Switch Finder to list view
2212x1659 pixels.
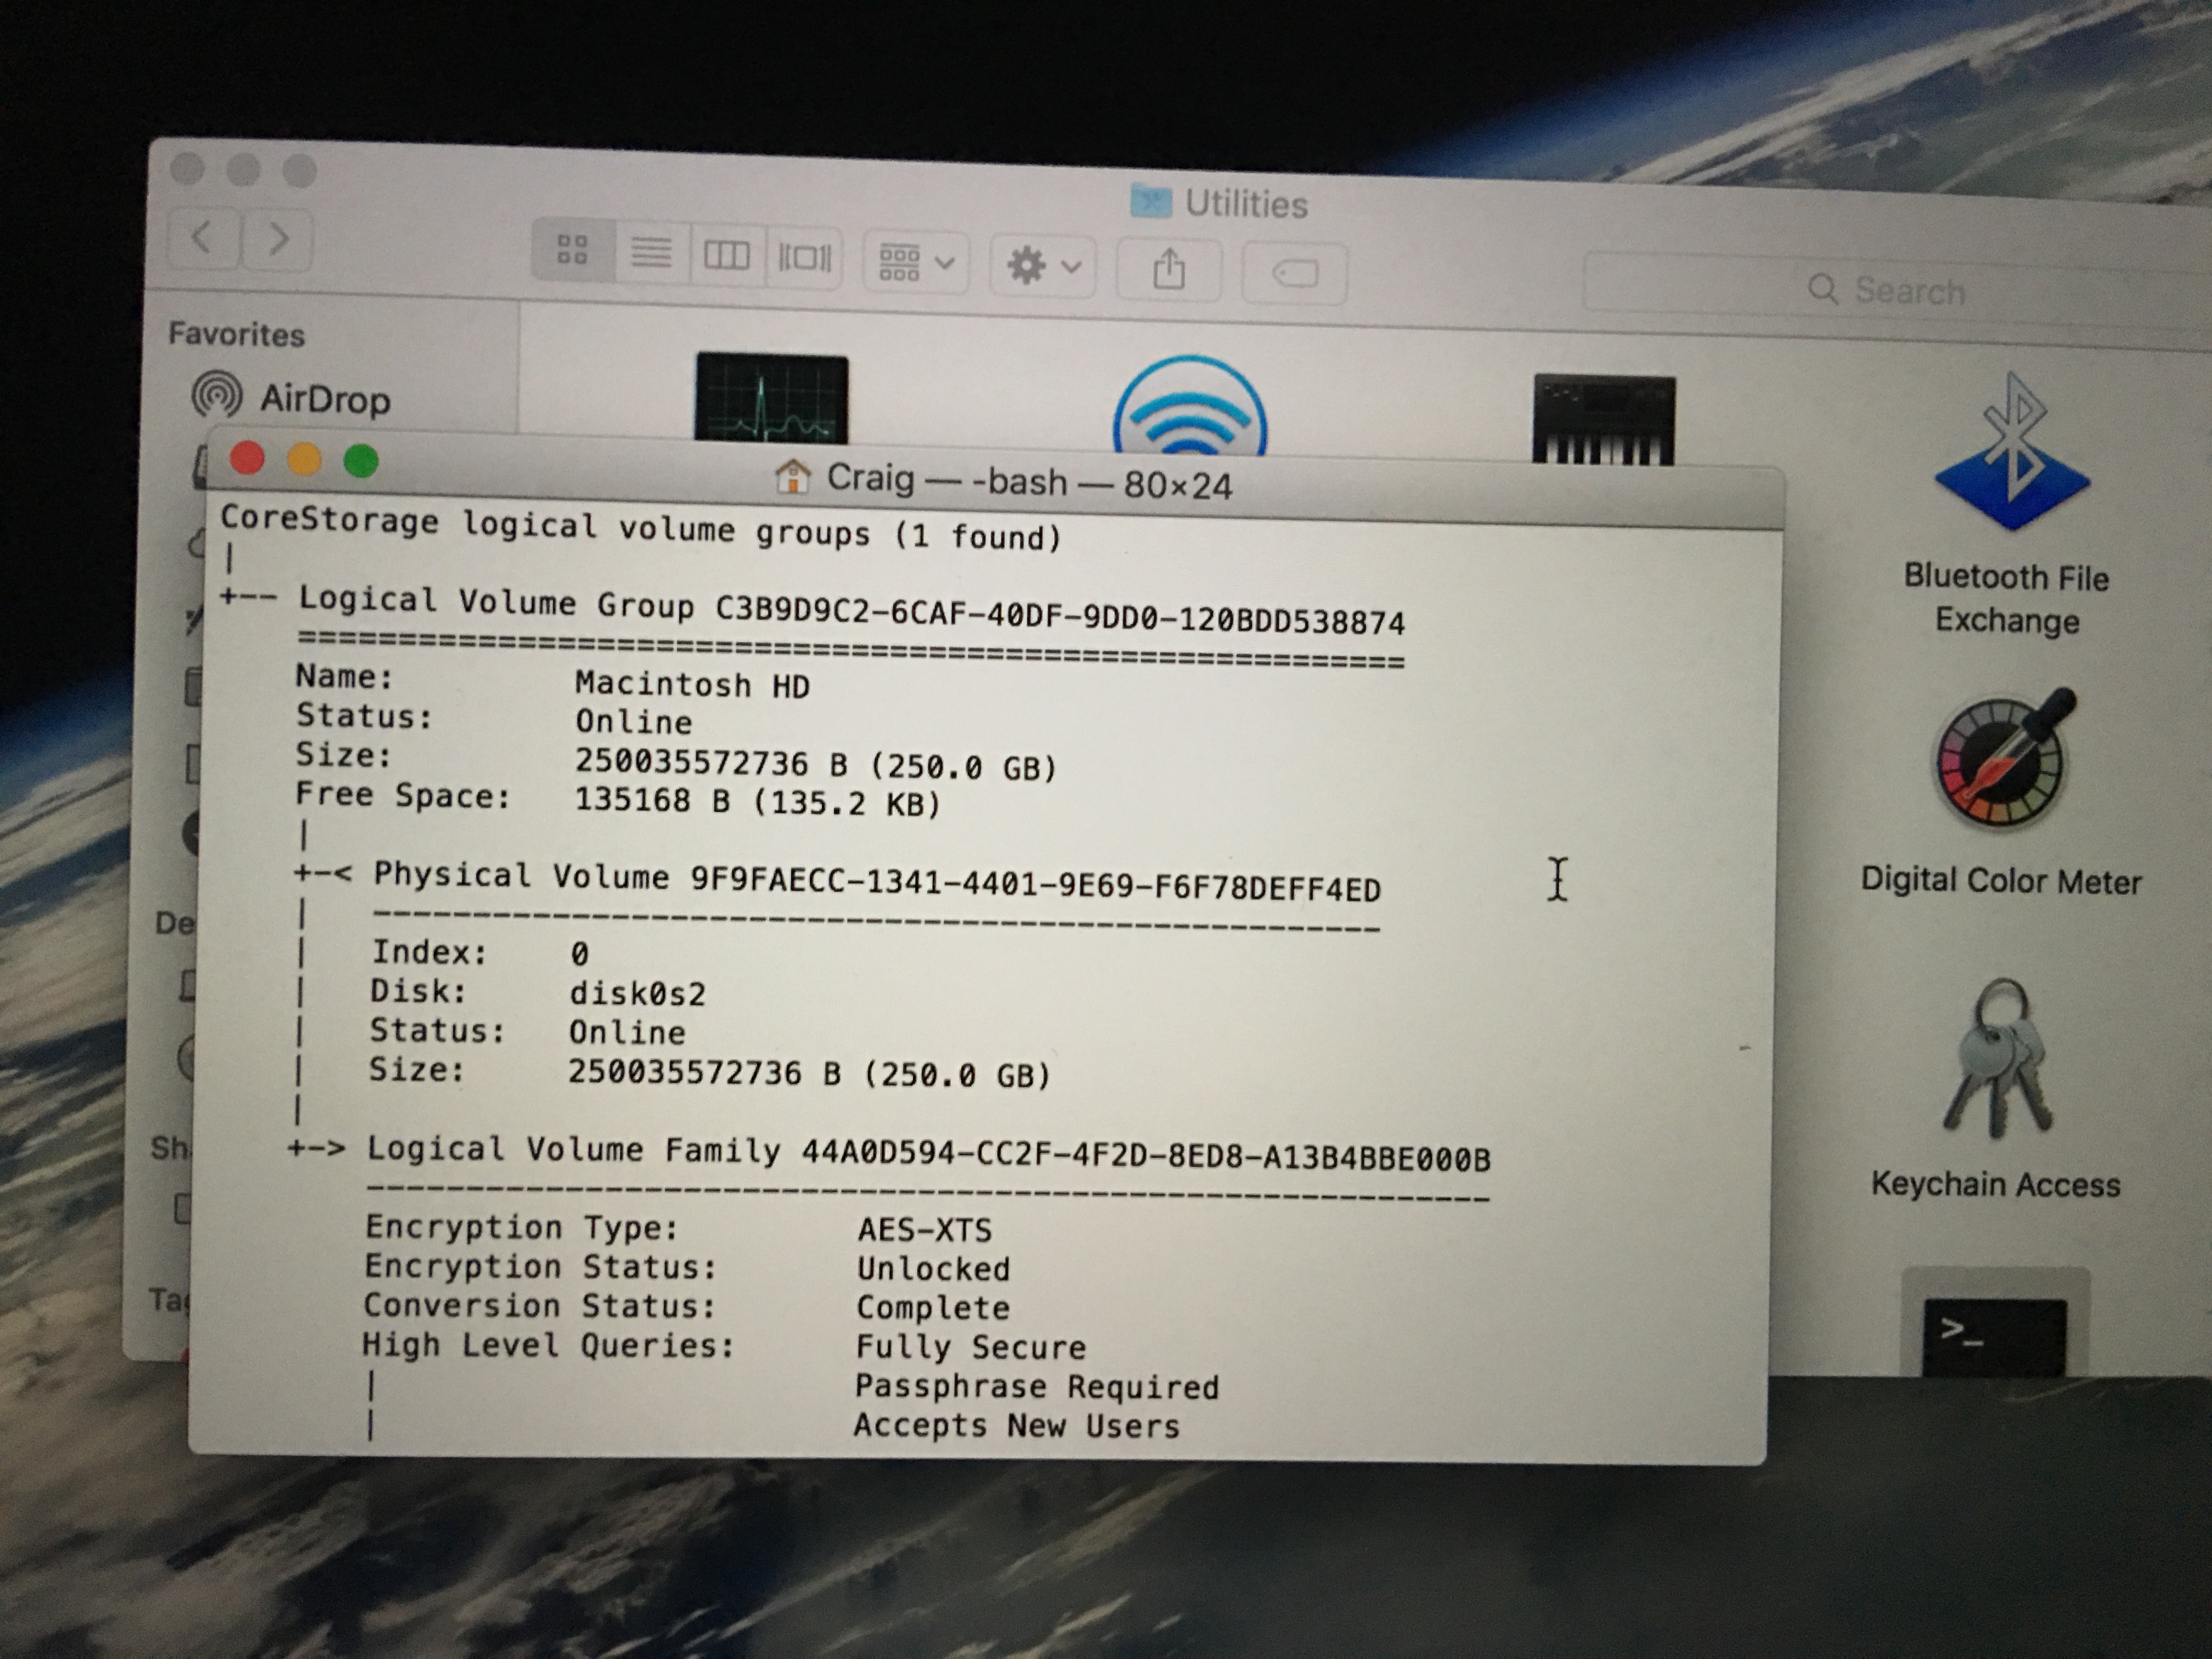click(x=651, y=252)
